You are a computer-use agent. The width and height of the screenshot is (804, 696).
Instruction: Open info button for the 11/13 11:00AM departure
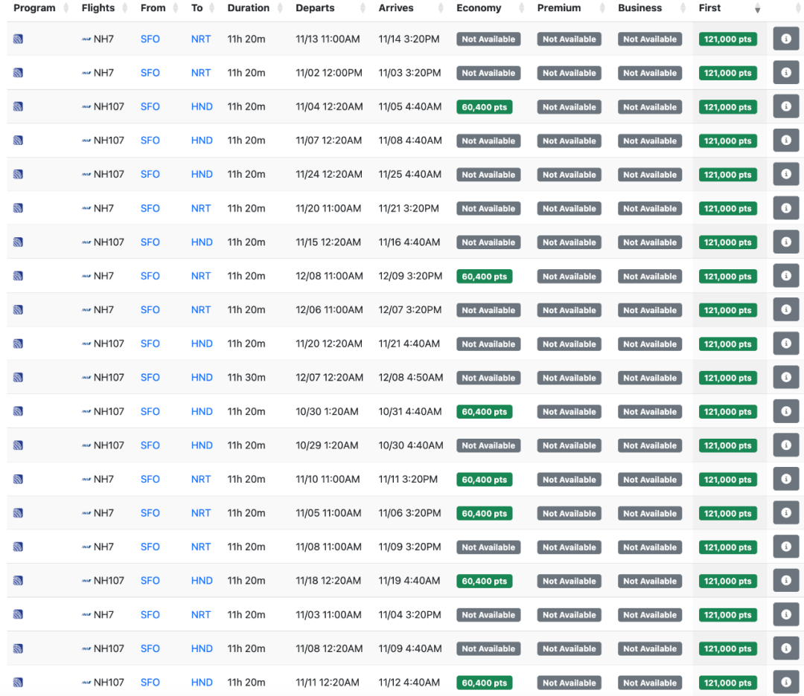click(785, 39)
